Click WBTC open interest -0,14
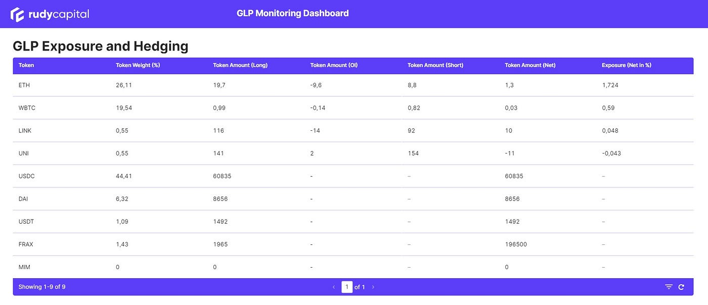Image resolution: width=708 pixels, height=305 pixels. (318, 108)
